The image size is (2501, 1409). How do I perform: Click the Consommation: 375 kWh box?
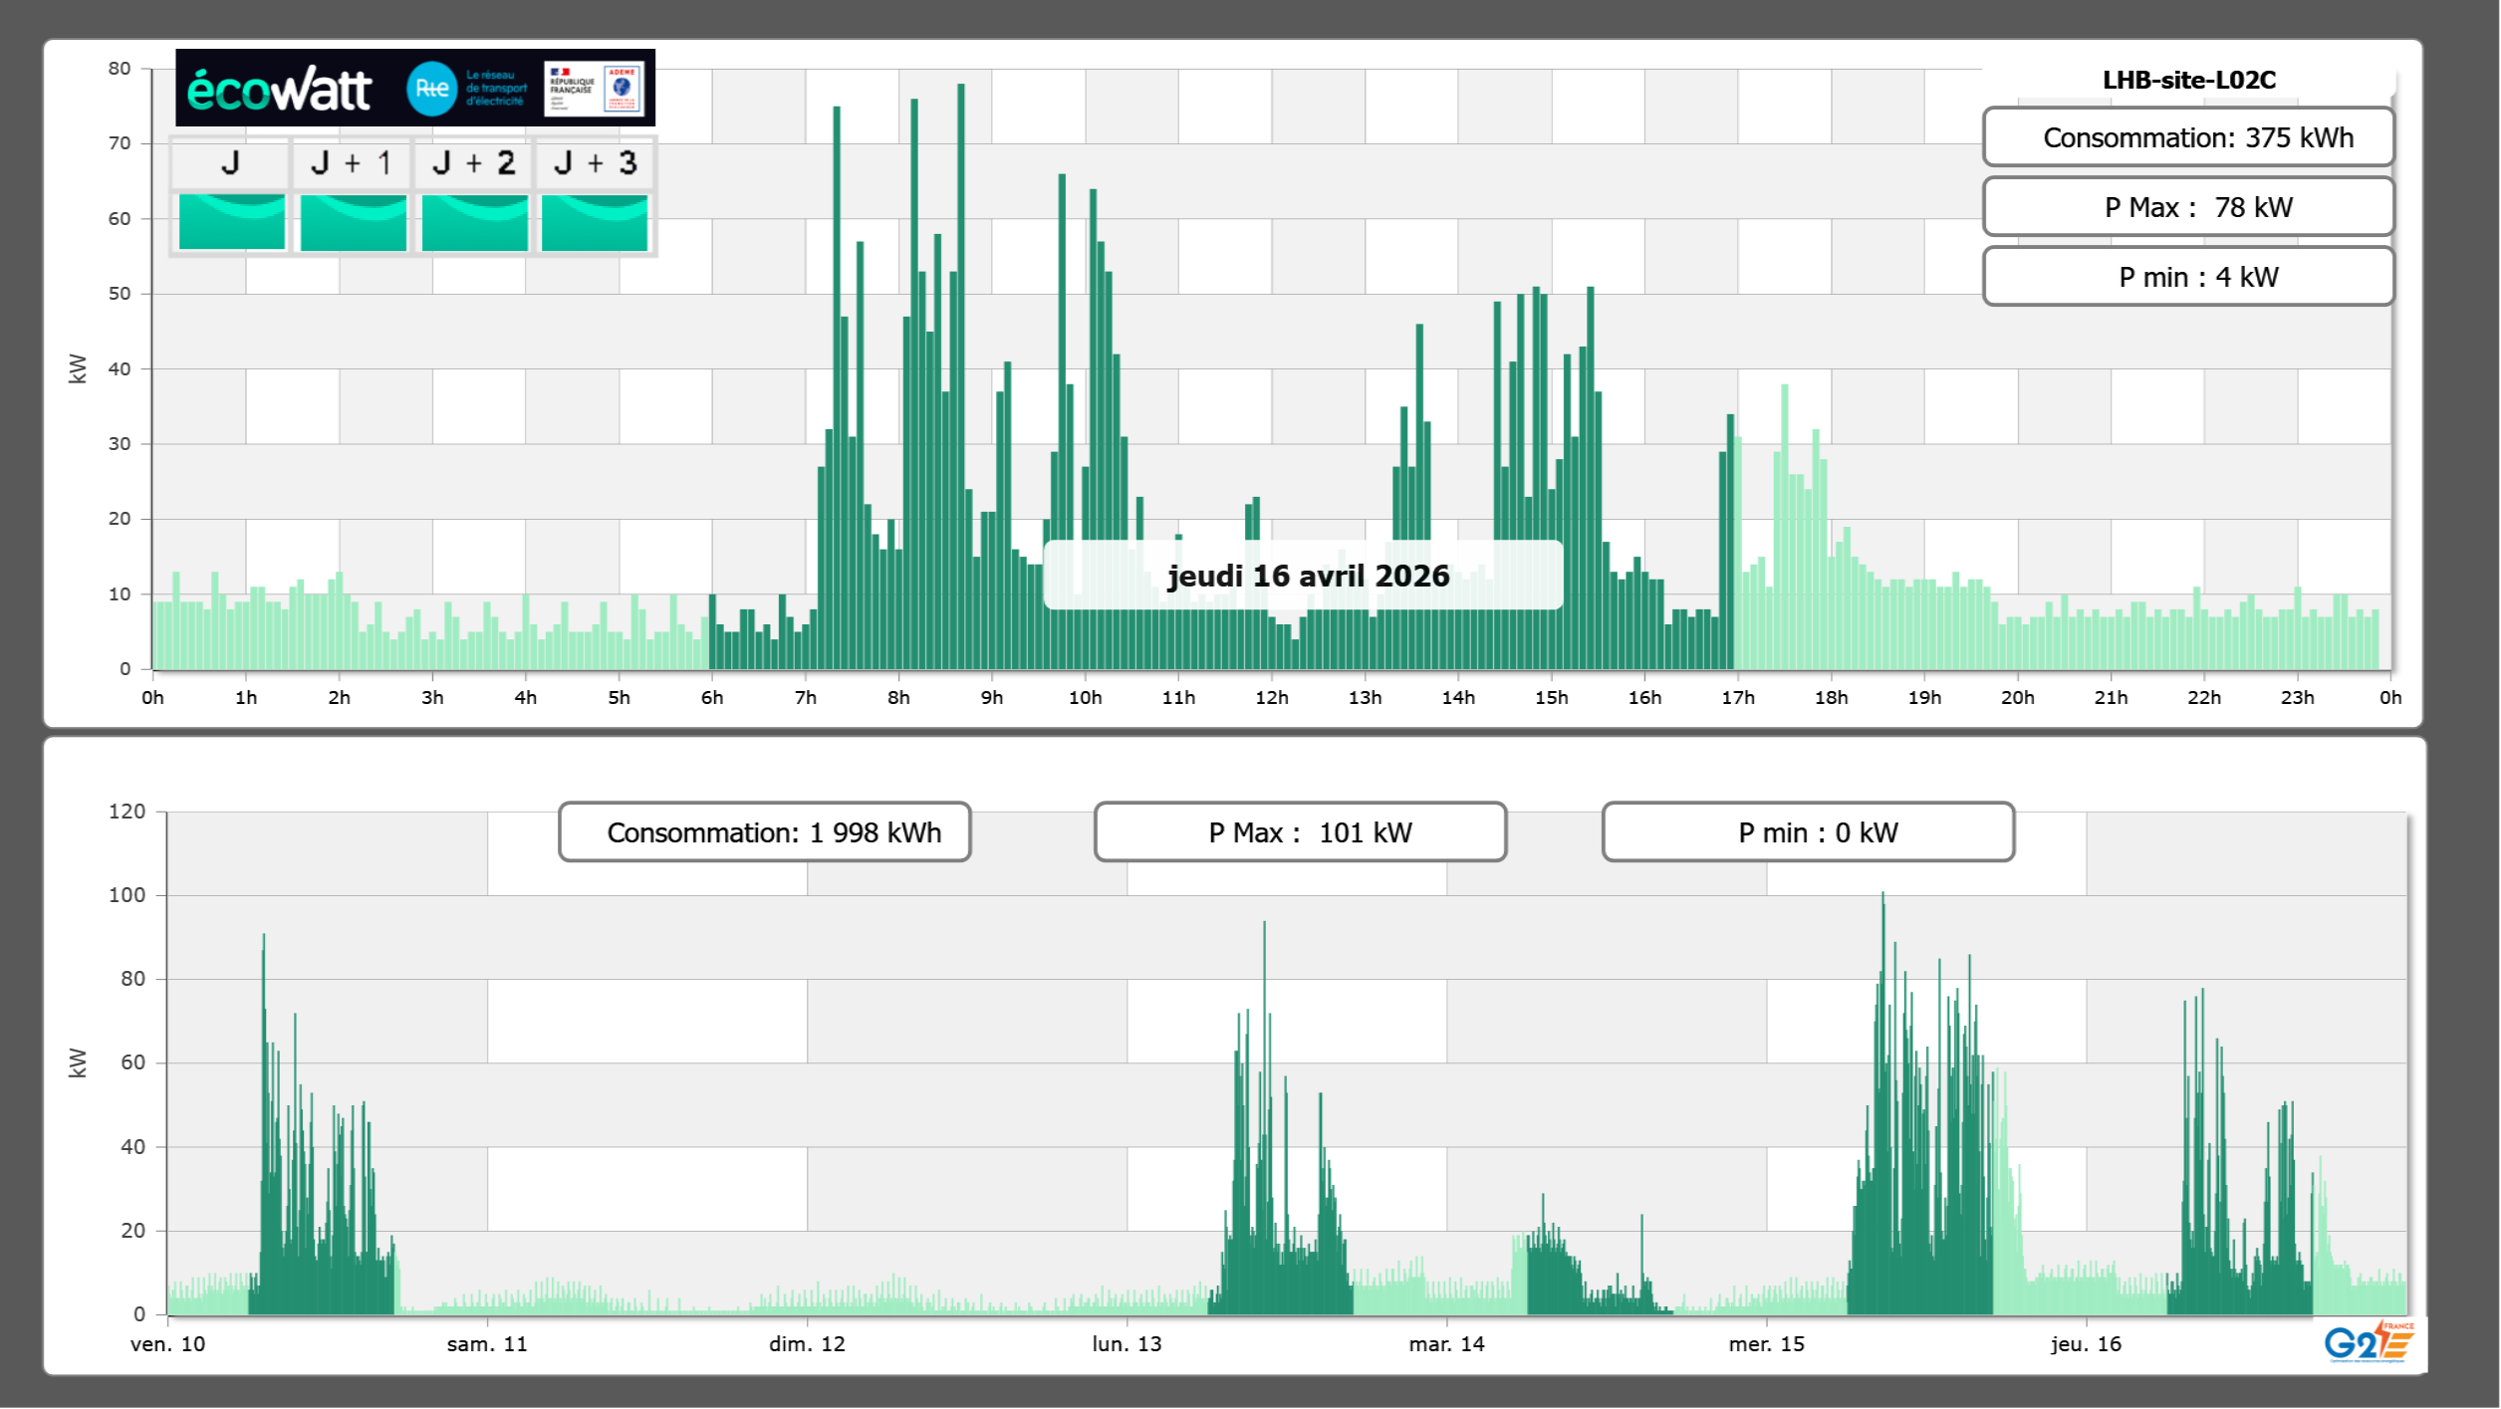click(2187, 137)
